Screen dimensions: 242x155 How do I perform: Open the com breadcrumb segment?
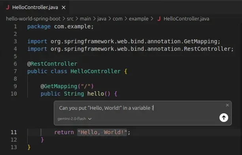(x=117, y=19)
